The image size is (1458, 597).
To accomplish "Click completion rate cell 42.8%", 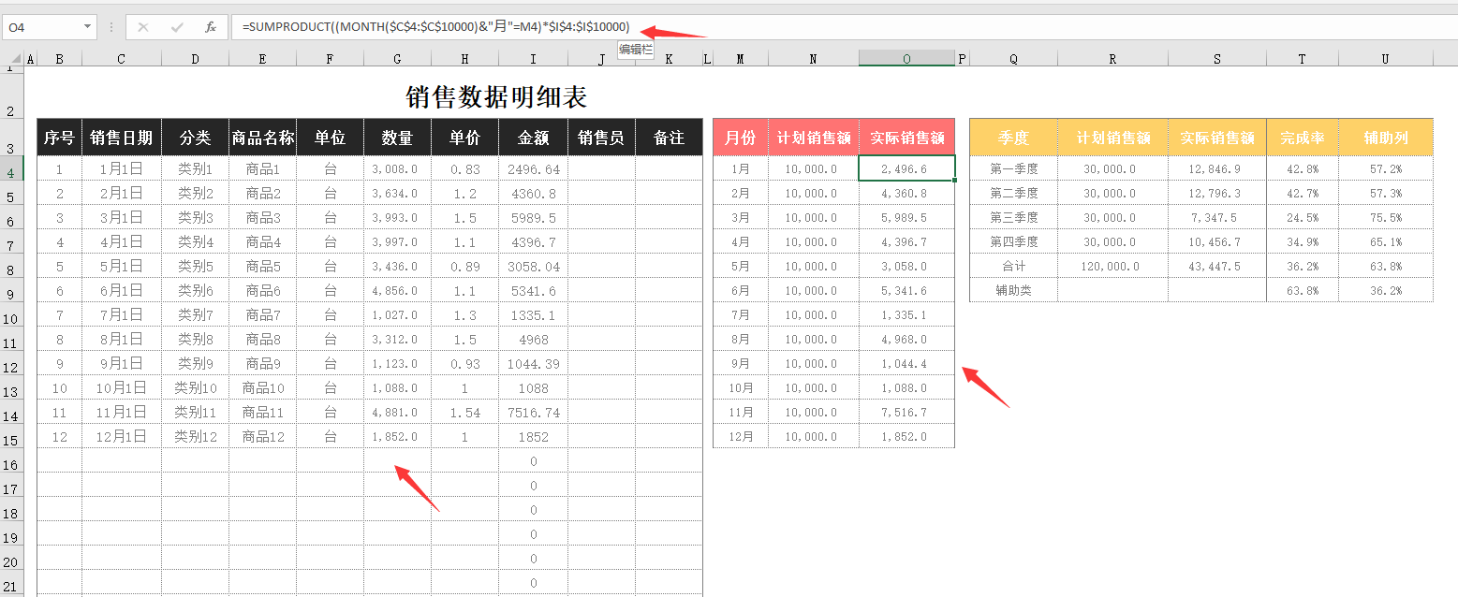I will (x=1303, y=168).
